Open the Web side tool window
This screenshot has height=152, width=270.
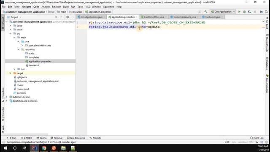tap(3, 130)
